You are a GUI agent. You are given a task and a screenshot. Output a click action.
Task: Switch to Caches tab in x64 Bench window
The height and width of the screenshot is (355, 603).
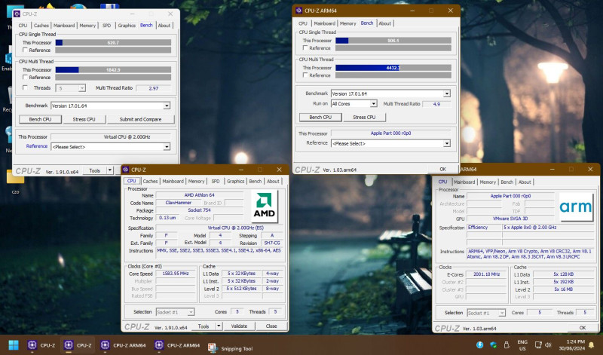click(41, 26)
